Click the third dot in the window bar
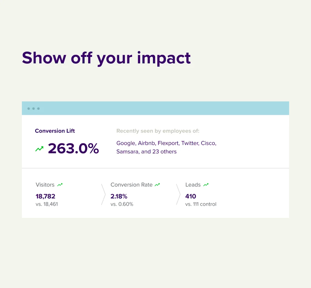This screenshot has height=288, width=311. 38,109
